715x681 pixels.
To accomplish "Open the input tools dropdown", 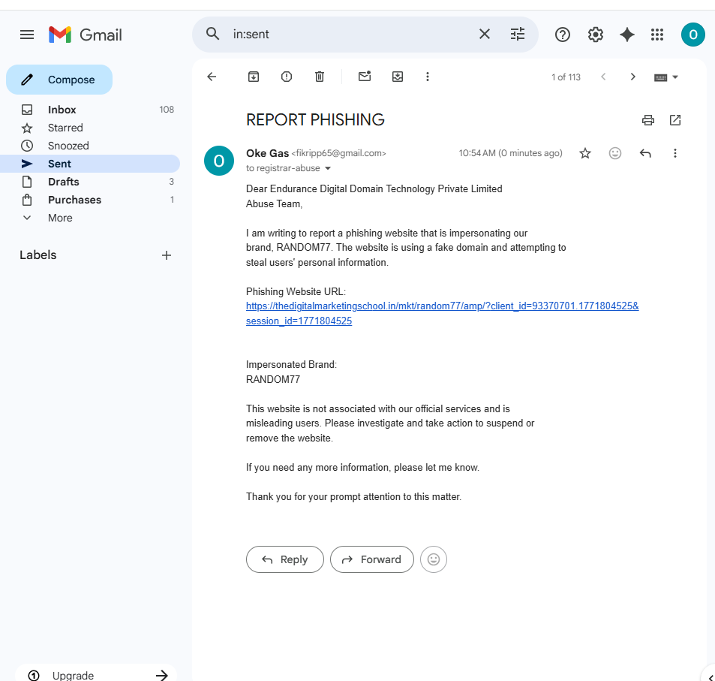I will (665, 77).
